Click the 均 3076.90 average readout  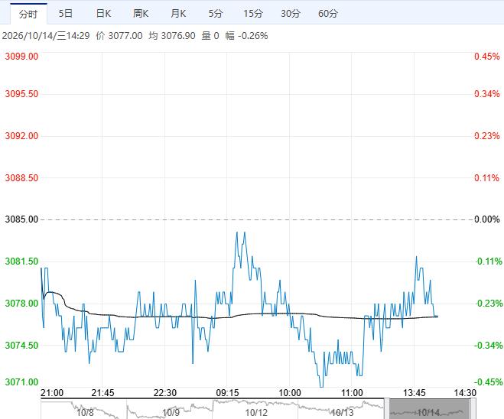pos(171,35)
